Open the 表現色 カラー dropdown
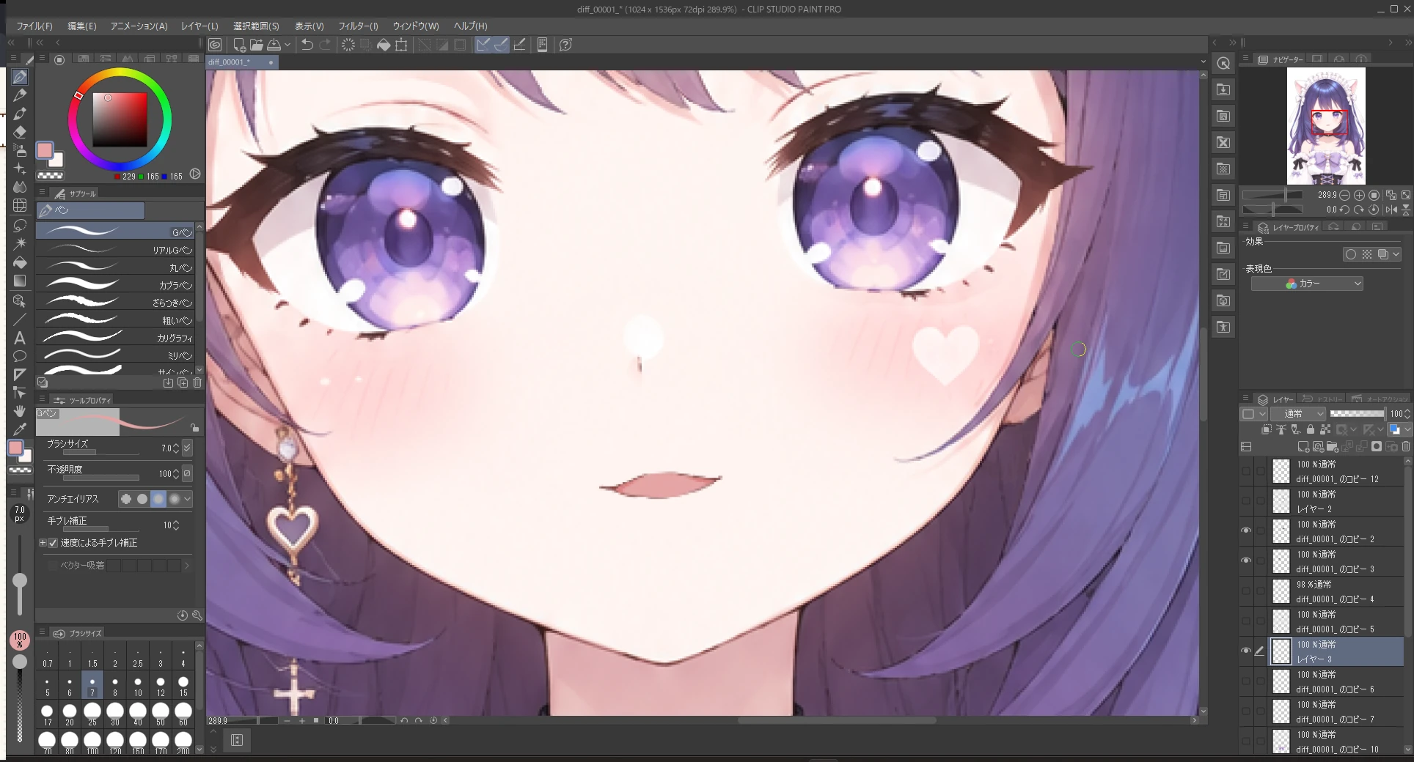The width and height of the screenshot is (1414, 762). (1307, 284)
